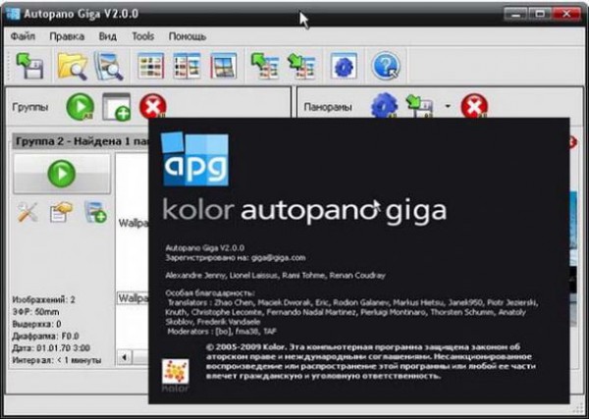This screenshot has width=589, height=419.
Task: Click the Autopano Giga title bar icon
Action: tap(13, 14)
